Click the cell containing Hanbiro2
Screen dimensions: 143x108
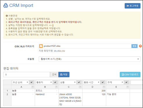(x=47, y=99)
